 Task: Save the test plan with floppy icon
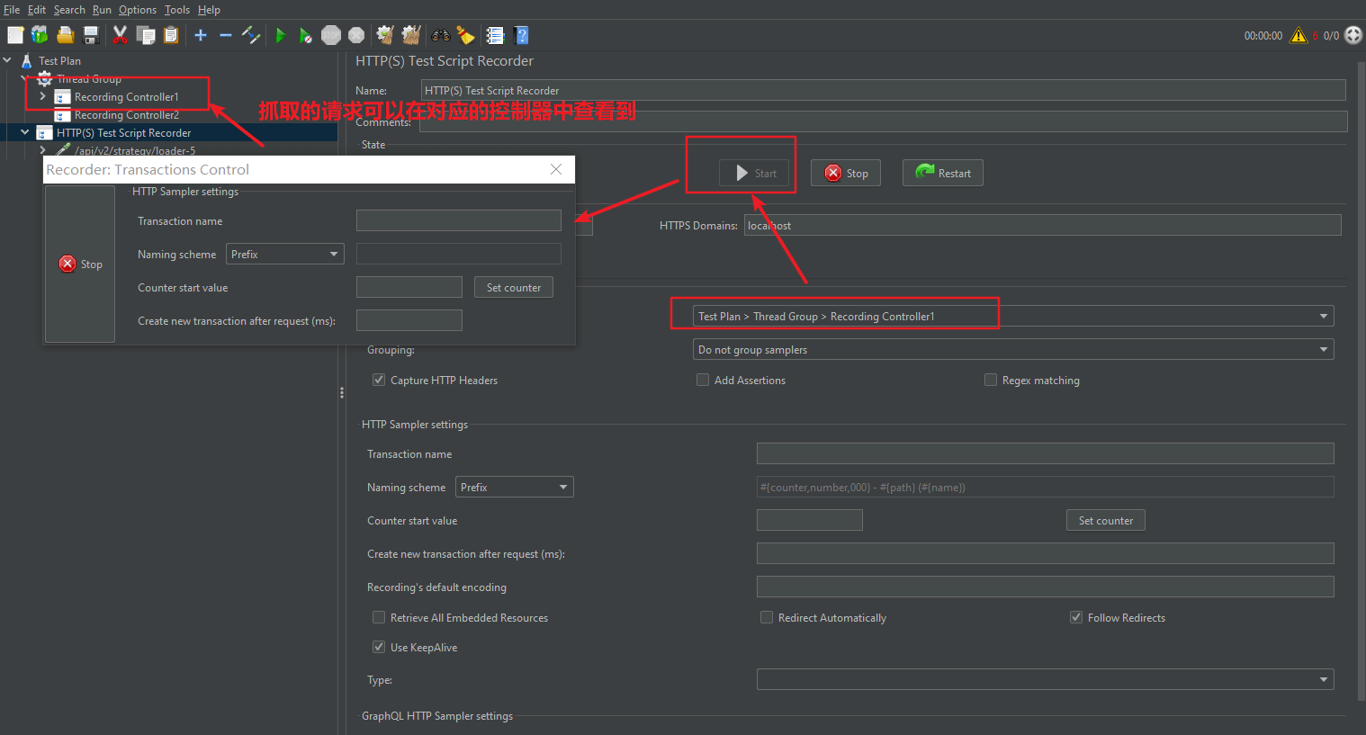pos(91,35)
